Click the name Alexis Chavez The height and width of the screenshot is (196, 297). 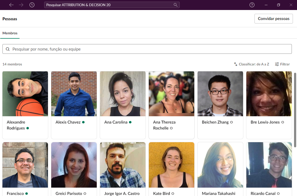coord(68,122)
